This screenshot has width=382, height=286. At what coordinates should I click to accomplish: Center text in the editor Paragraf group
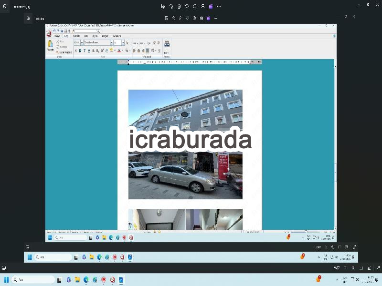click(x=138, y=51)
